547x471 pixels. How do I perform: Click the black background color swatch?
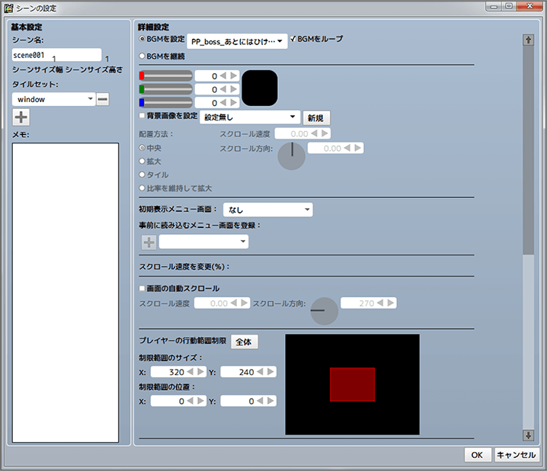coord(260,88)
